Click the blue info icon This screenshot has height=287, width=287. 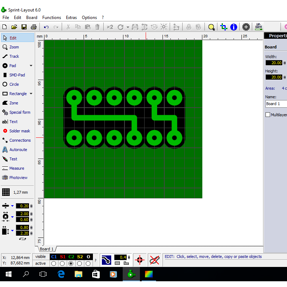(234, 27)
